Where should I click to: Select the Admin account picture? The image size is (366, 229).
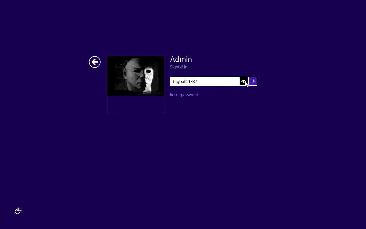coord(136,76)
